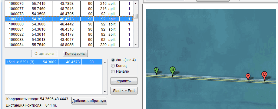Click the zone list scroll up arrow

(104, 62)
